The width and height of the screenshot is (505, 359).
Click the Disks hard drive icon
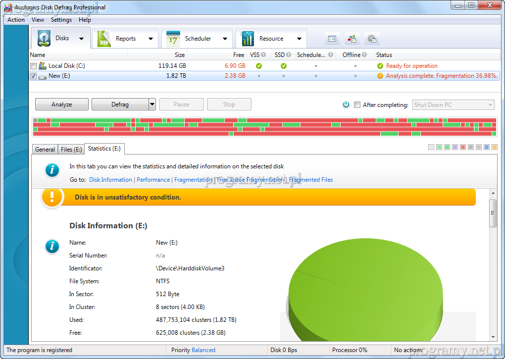pyautogui.click(x=44, y=39)
